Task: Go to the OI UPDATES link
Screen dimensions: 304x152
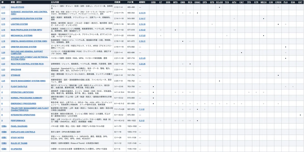Action: pos(16,149)
